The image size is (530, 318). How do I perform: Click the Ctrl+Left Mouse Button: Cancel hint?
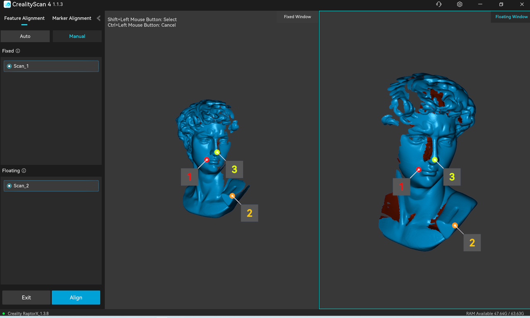(x=142, y=25)
